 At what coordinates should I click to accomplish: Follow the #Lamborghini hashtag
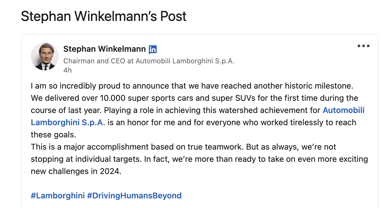57,196
